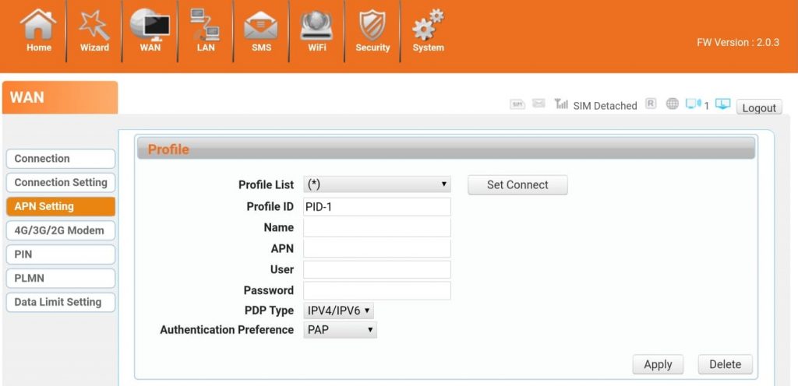
Task: Click the User input field
Action: (x=376, y=270)
